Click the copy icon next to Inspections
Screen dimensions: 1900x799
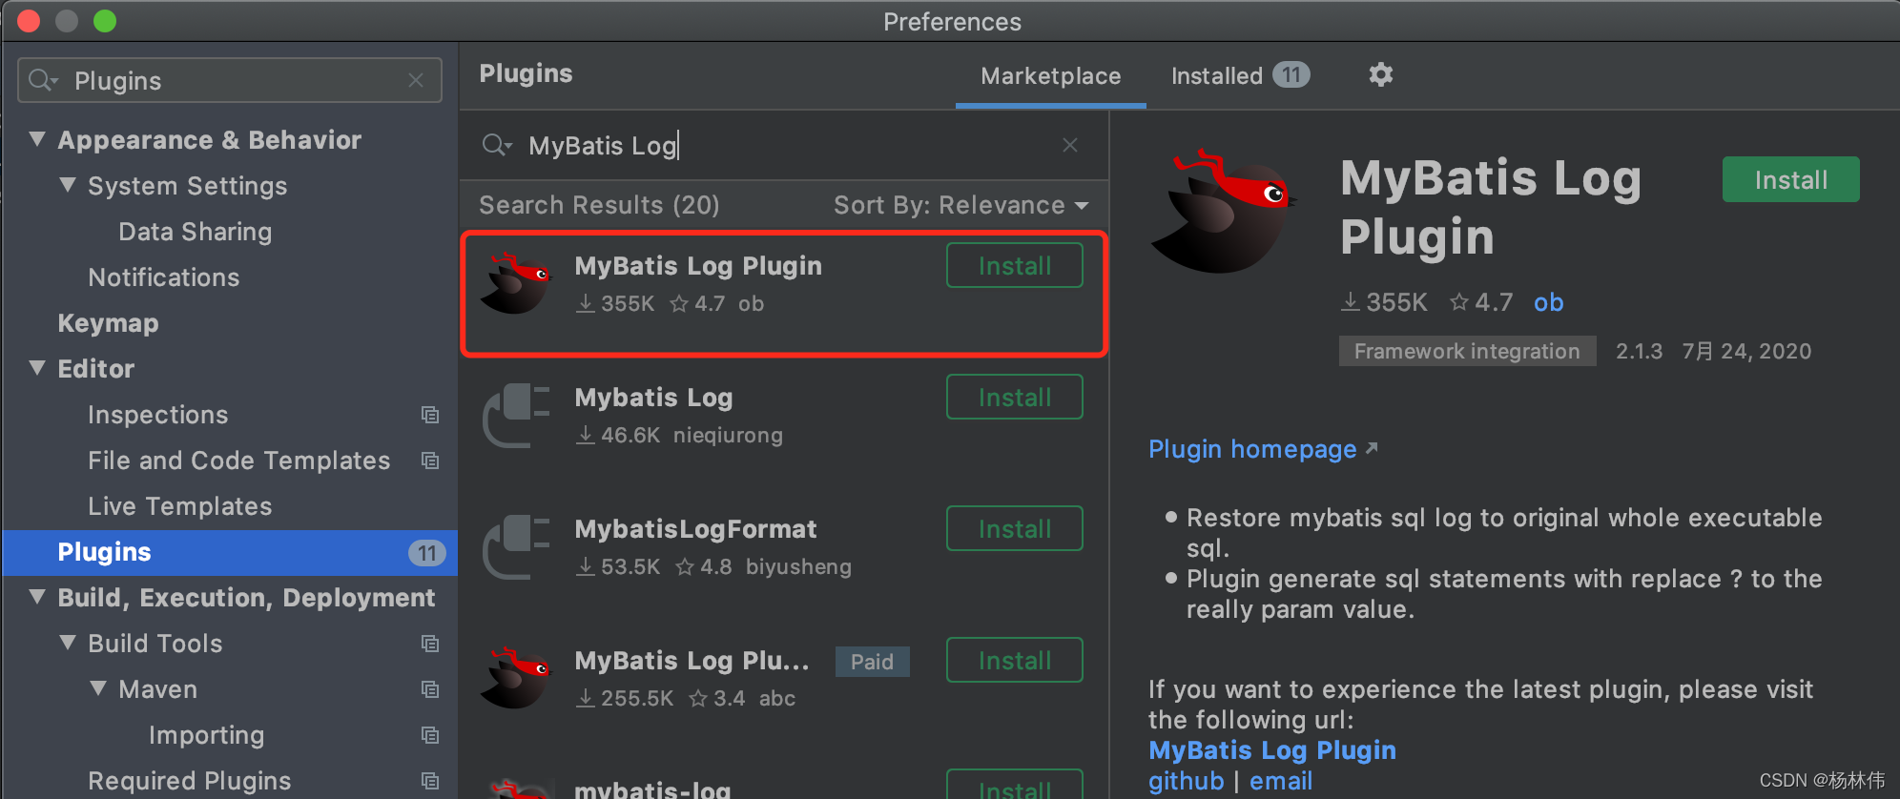point(430,415)
